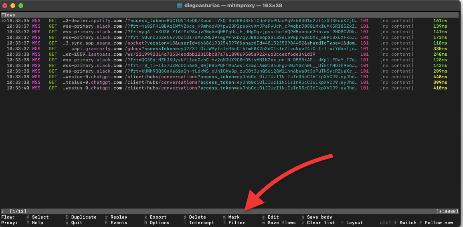The image size is (463, 227).
Task: Minimize the mitmproxy terminal window
Action: 13,6
